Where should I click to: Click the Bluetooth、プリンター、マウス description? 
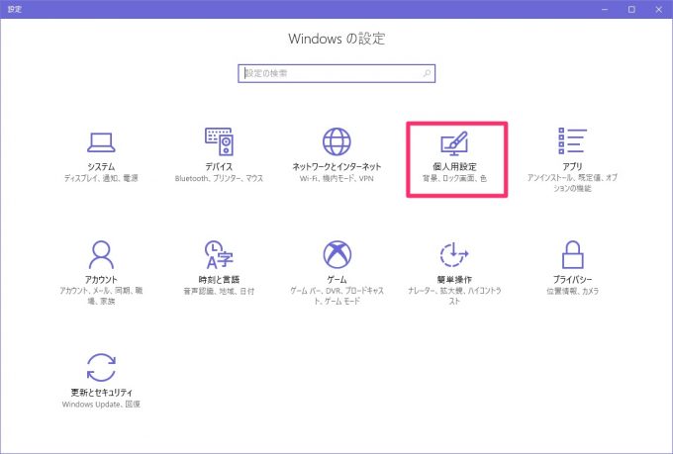(x=219, y=178)
